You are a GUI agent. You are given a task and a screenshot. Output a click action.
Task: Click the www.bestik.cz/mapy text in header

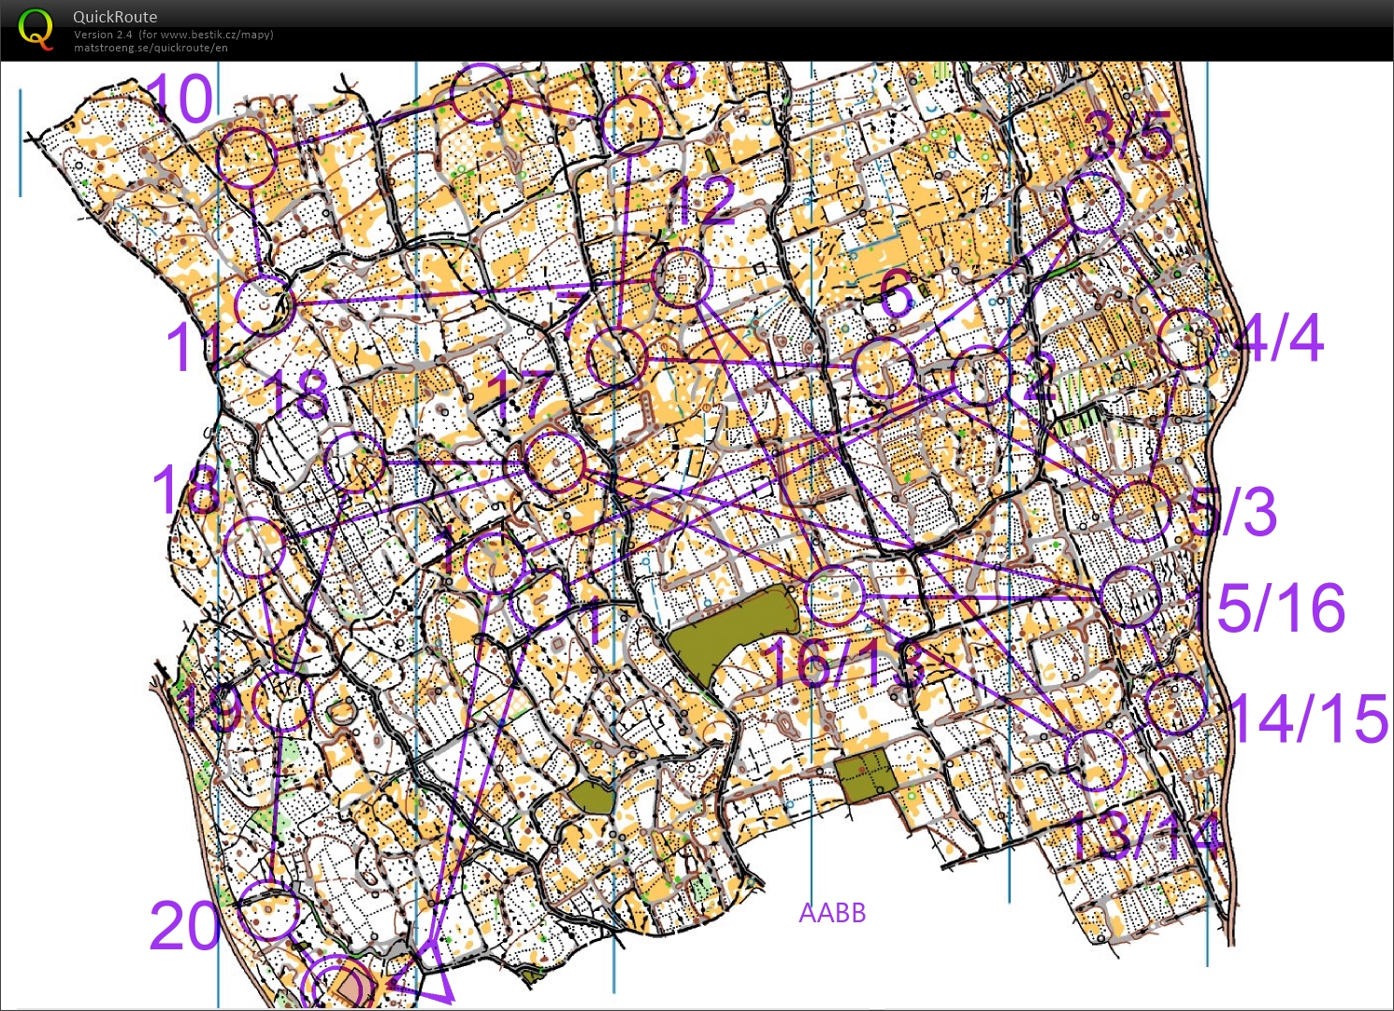[216, 35]
